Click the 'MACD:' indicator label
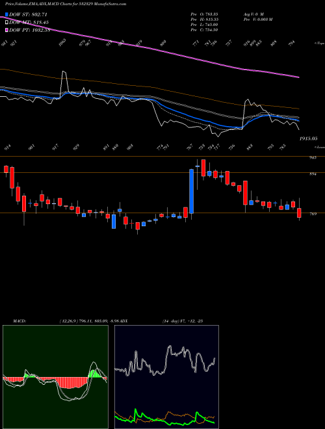This screenshot has width=325, height=429. pos(19,320)
